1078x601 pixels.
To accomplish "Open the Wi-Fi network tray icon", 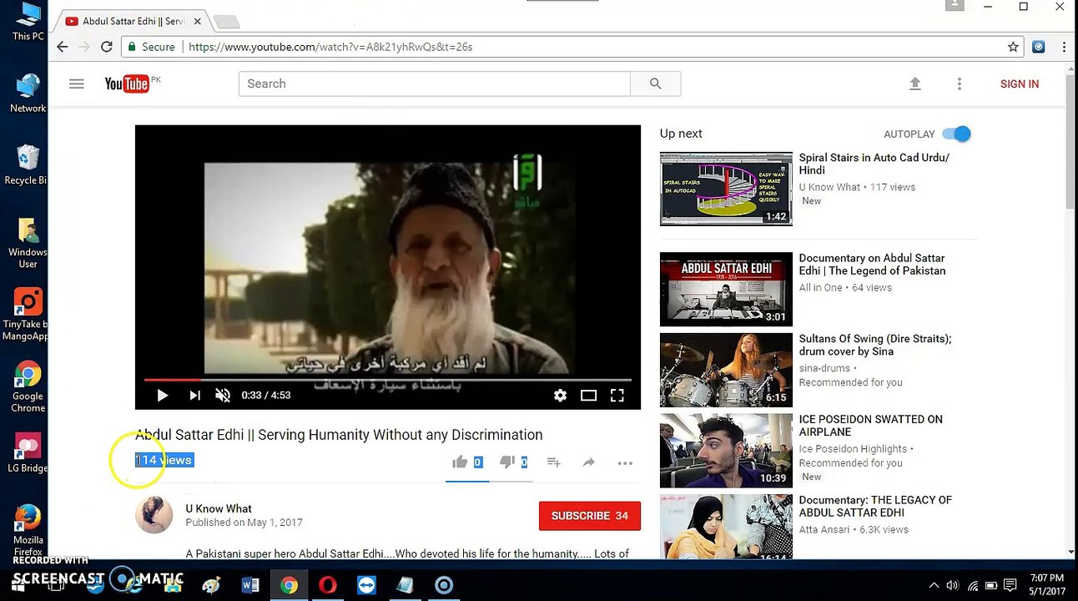I will point(972,585).
